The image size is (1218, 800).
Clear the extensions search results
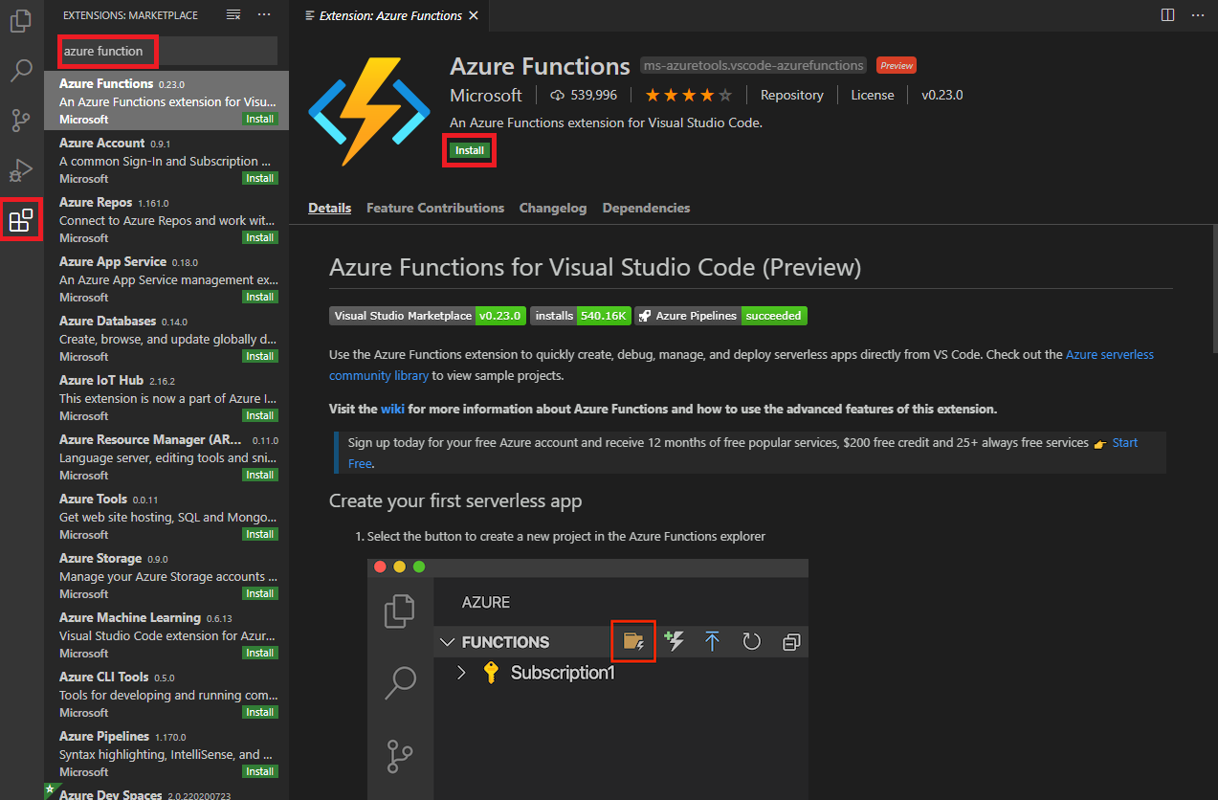233,15
